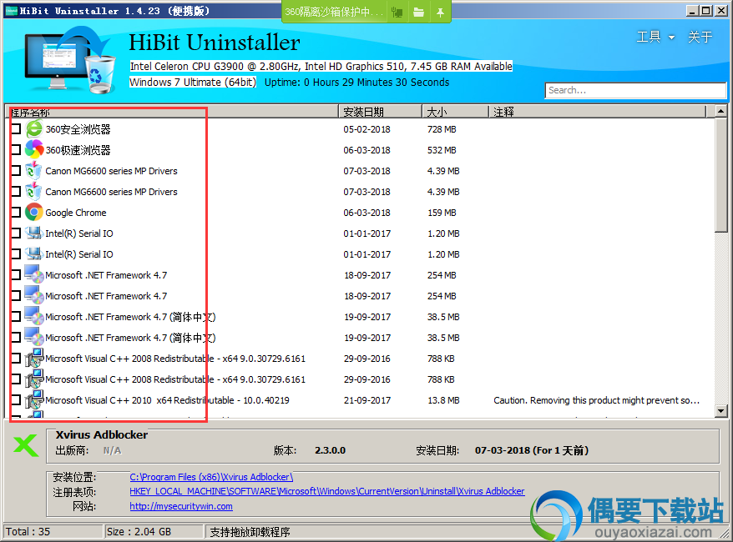Viewport: 733px width, 542px height.
Task: Click icon of Visual C++ 2010 x64 entry
Action: point(34,400)
